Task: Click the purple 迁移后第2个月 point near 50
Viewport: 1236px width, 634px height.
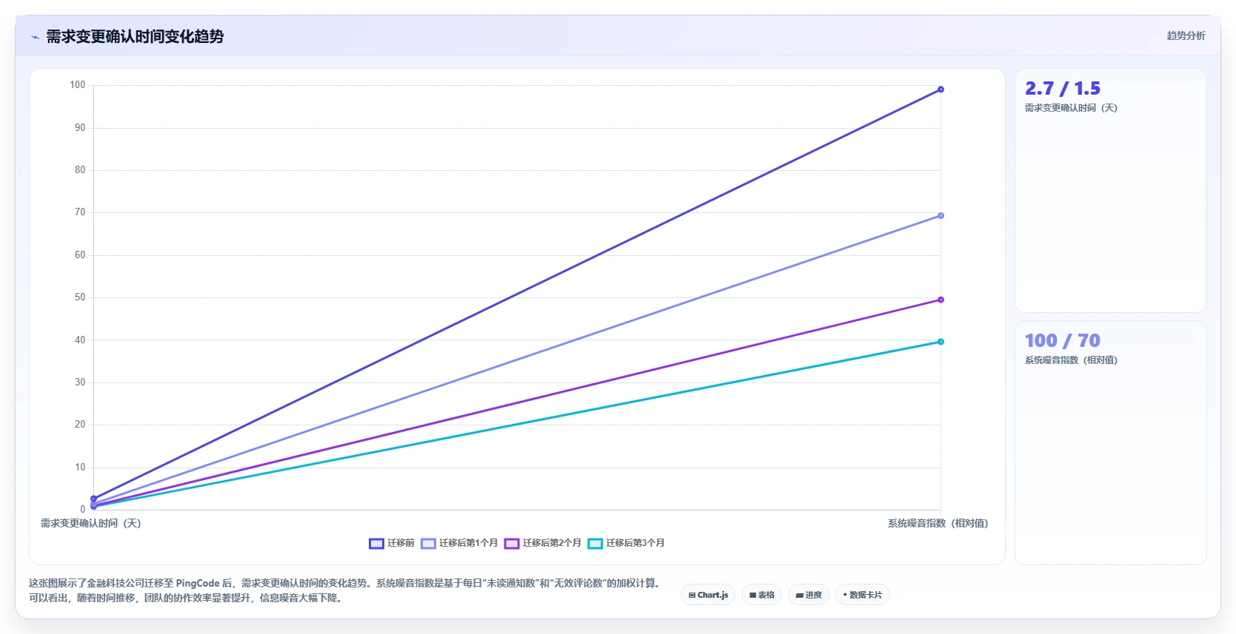Action: coord(941,300)
